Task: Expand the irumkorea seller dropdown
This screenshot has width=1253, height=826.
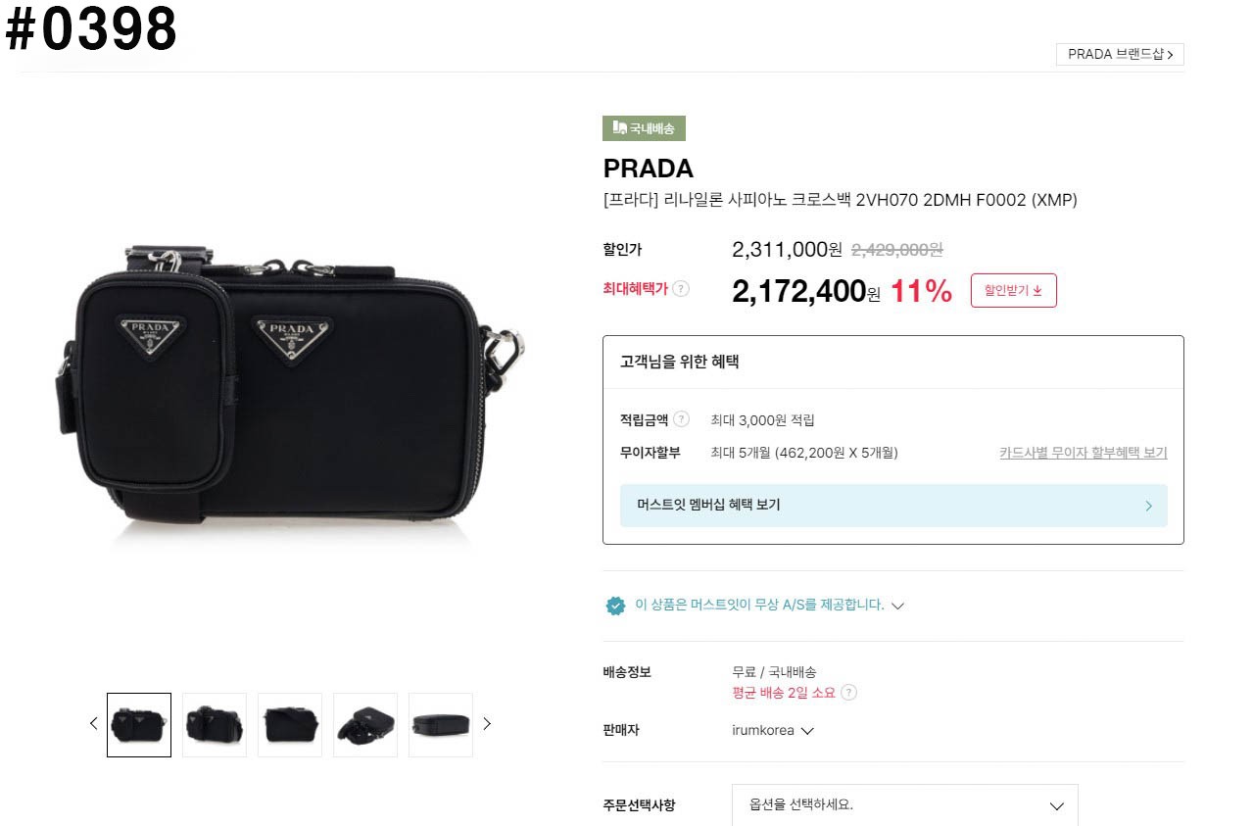Action: [807, 731]
